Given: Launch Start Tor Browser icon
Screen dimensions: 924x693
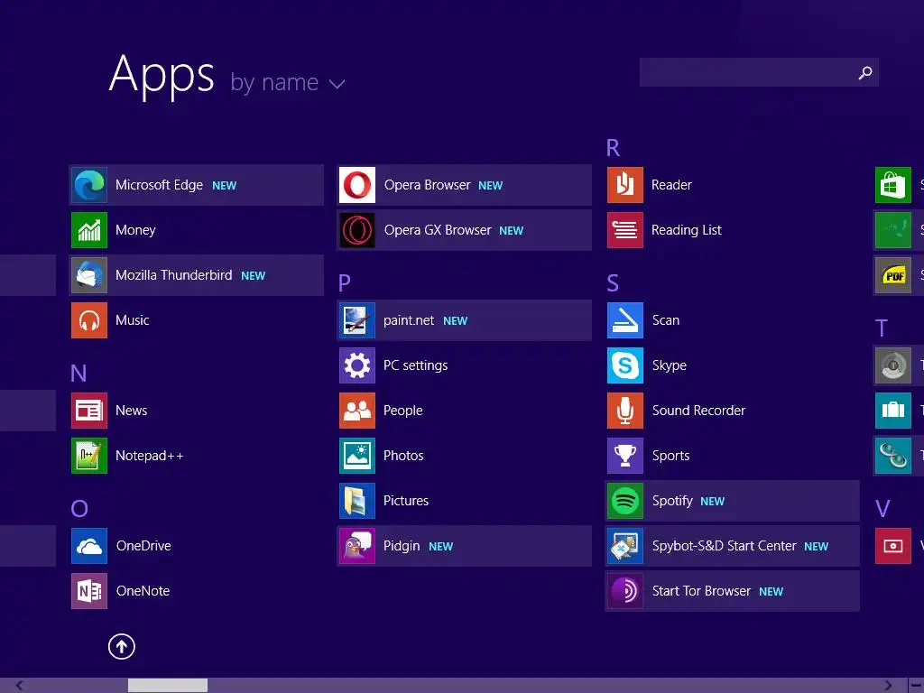Looking at the screenshot, I should coord(625,590).
